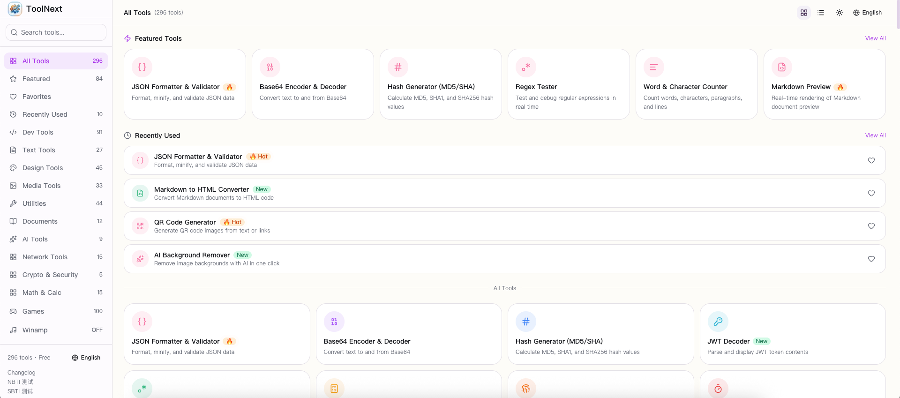Open Hash Generator hash icon in All Tools grid
The height and width of the screenshot is (398, 900).
pyautogui.click(x=526, y=322)
